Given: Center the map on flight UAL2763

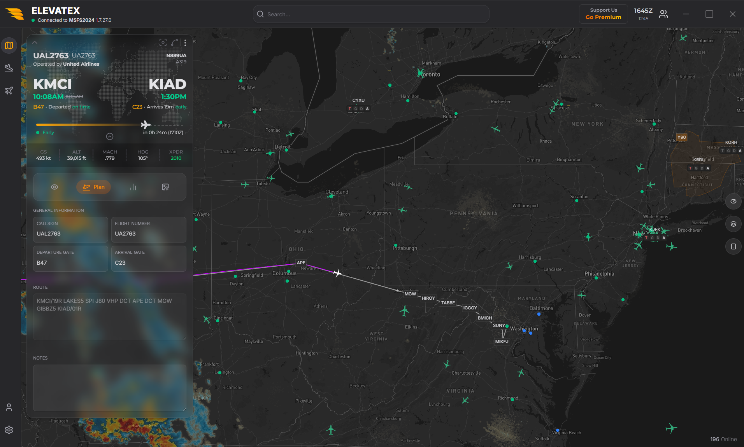Looking at the screenshot, I should 163,42.
